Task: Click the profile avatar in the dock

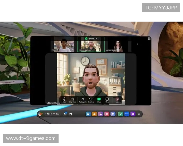Action: click(x=41, y=114)
